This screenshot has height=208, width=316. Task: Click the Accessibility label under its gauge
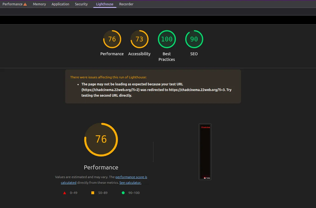coord(140,54)
